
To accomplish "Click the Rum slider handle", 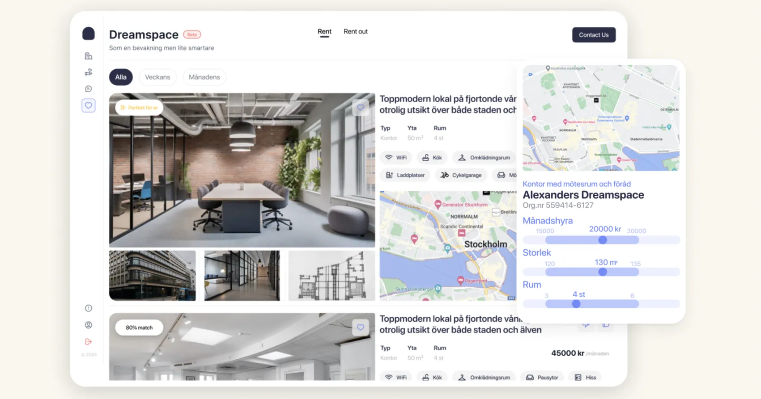I will pos(576,304).
